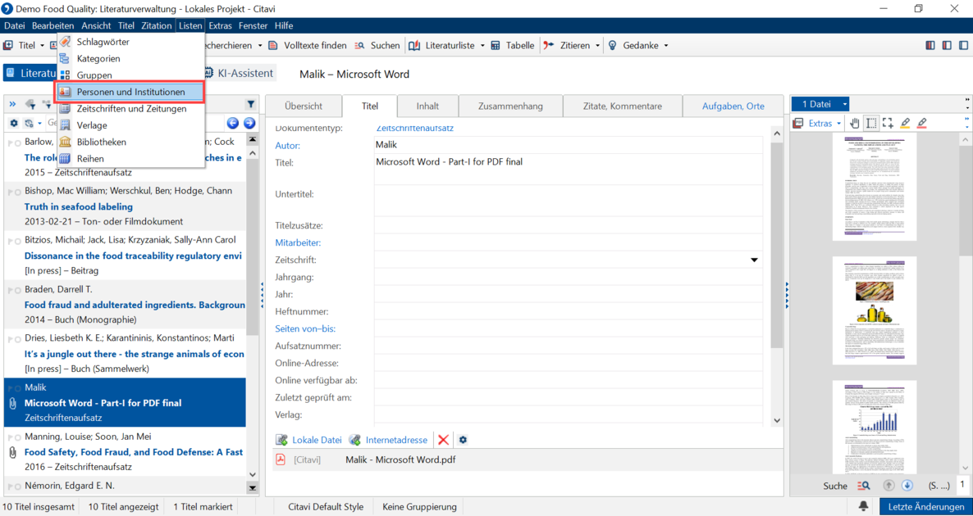The image size is (973, 516).
Task: Open the Zitieren dropdown arrow
Action: (x=597, y=45)
